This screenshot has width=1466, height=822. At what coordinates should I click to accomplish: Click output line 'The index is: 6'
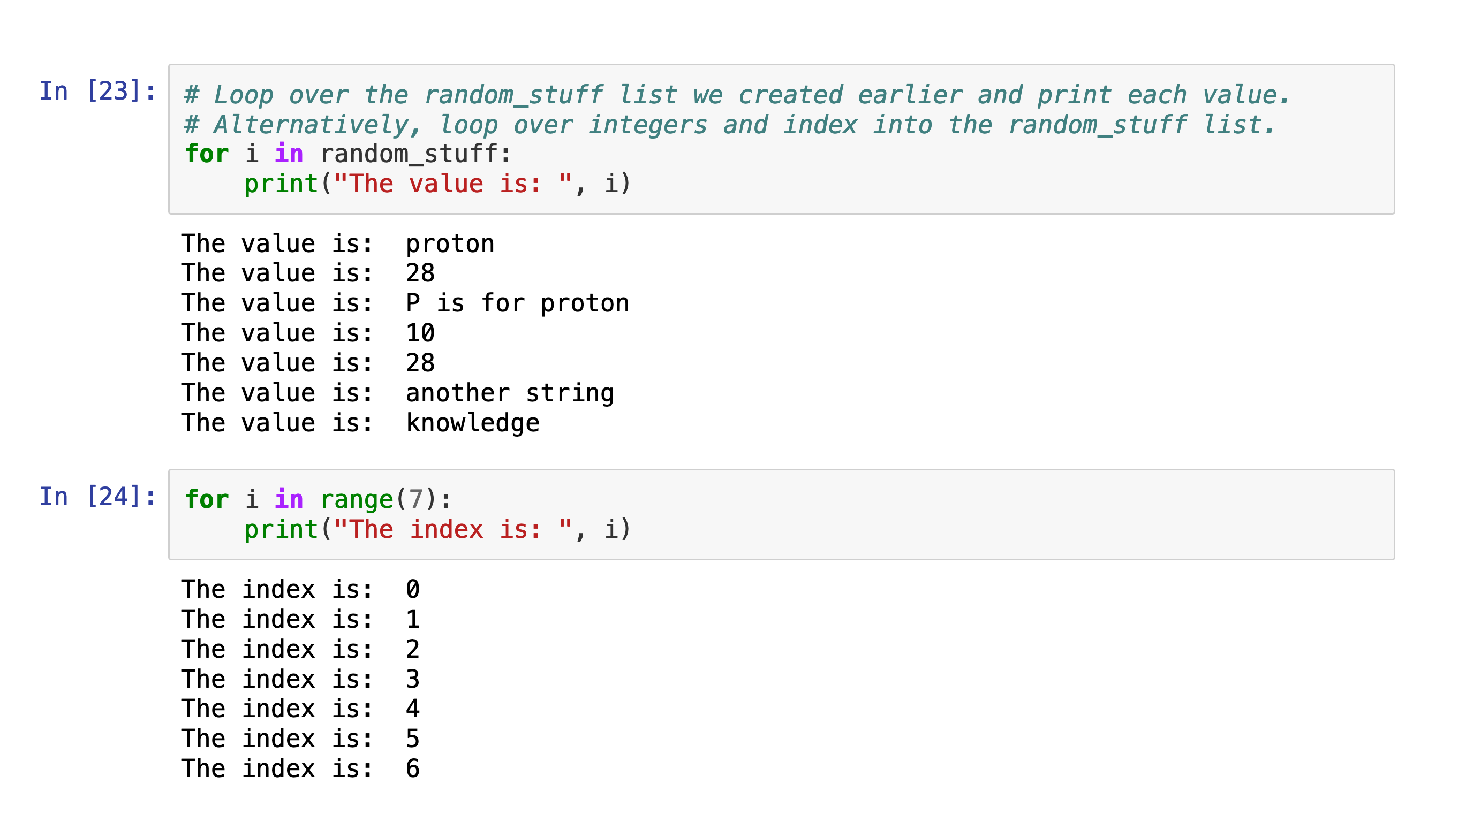300,768
